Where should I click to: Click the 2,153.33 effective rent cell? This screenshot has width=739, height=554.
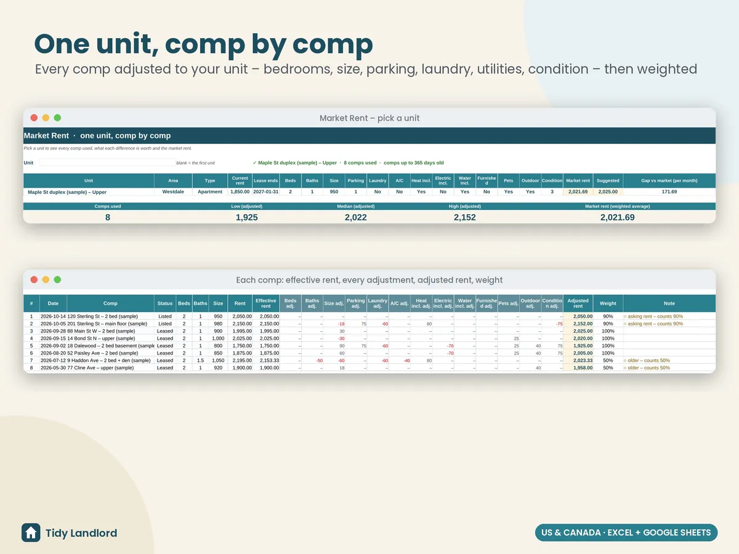click(266, 360)
